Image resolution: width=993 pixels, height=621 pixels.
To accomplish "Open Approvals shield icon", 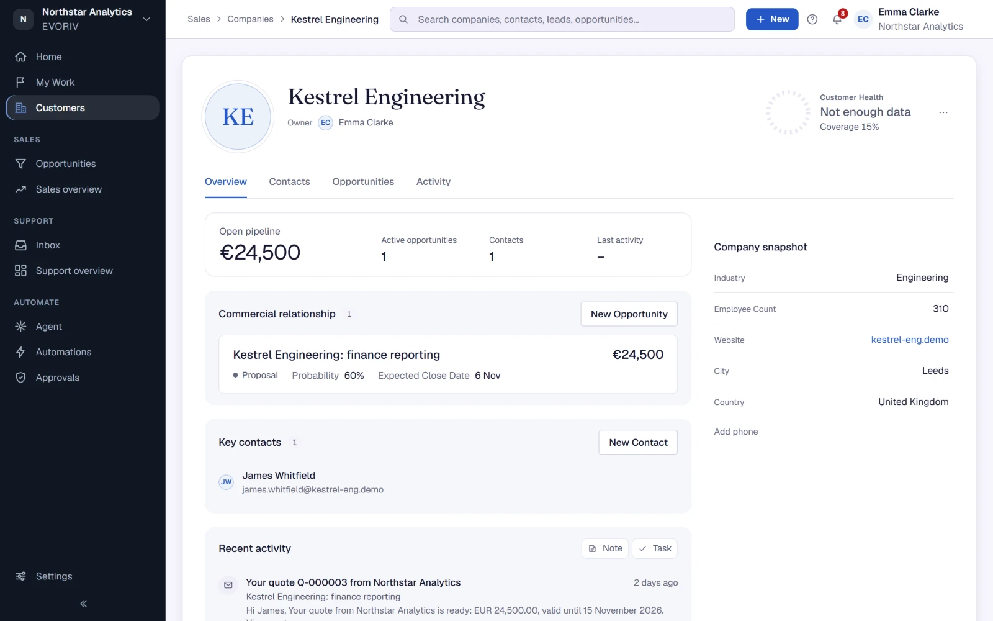I will pyautogui.click(x=20, y=377).
